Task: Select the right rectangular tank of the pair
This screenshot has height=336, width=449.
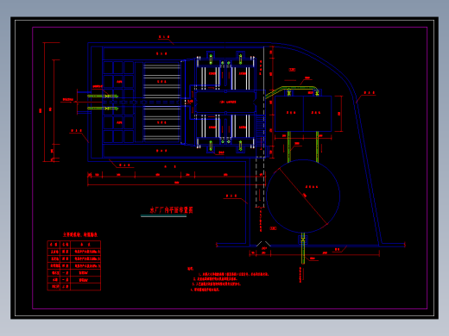Action: tap(318, 114)
